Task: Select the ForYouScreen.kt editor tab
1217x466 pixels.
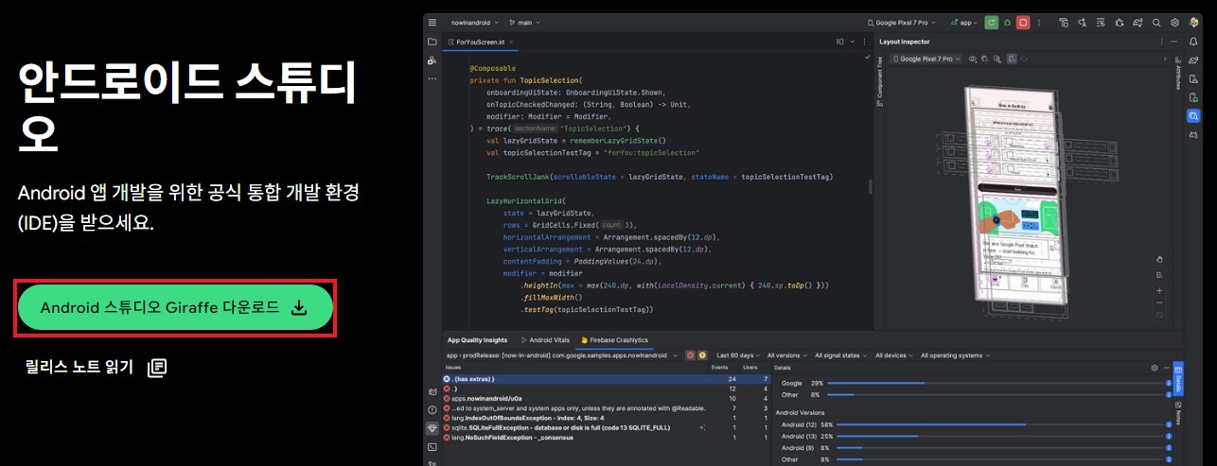Action: pos(482,42)
